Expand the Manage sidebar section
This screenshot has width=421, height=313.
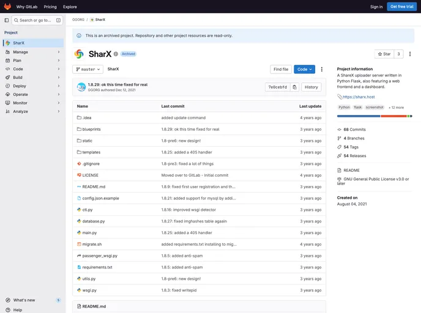tap(33, 52)
